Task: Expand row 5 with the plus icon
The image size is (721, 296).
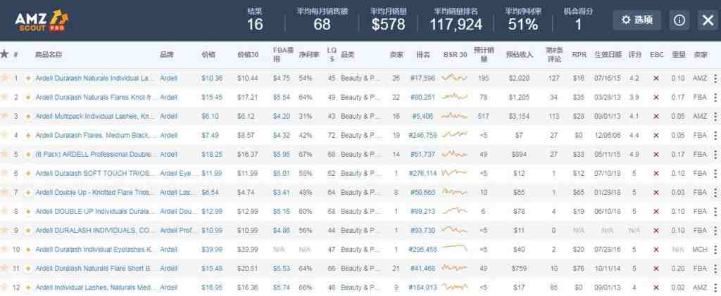Action: coord(28,155)
